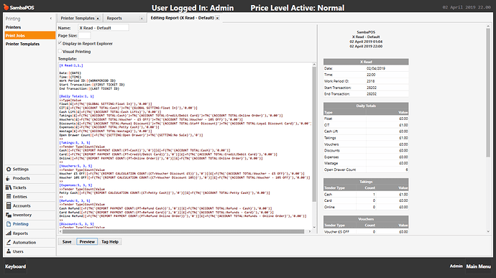Click the template editor vertical scrollbar
Viewport: 496px width, 278px height.
(314, 134)
